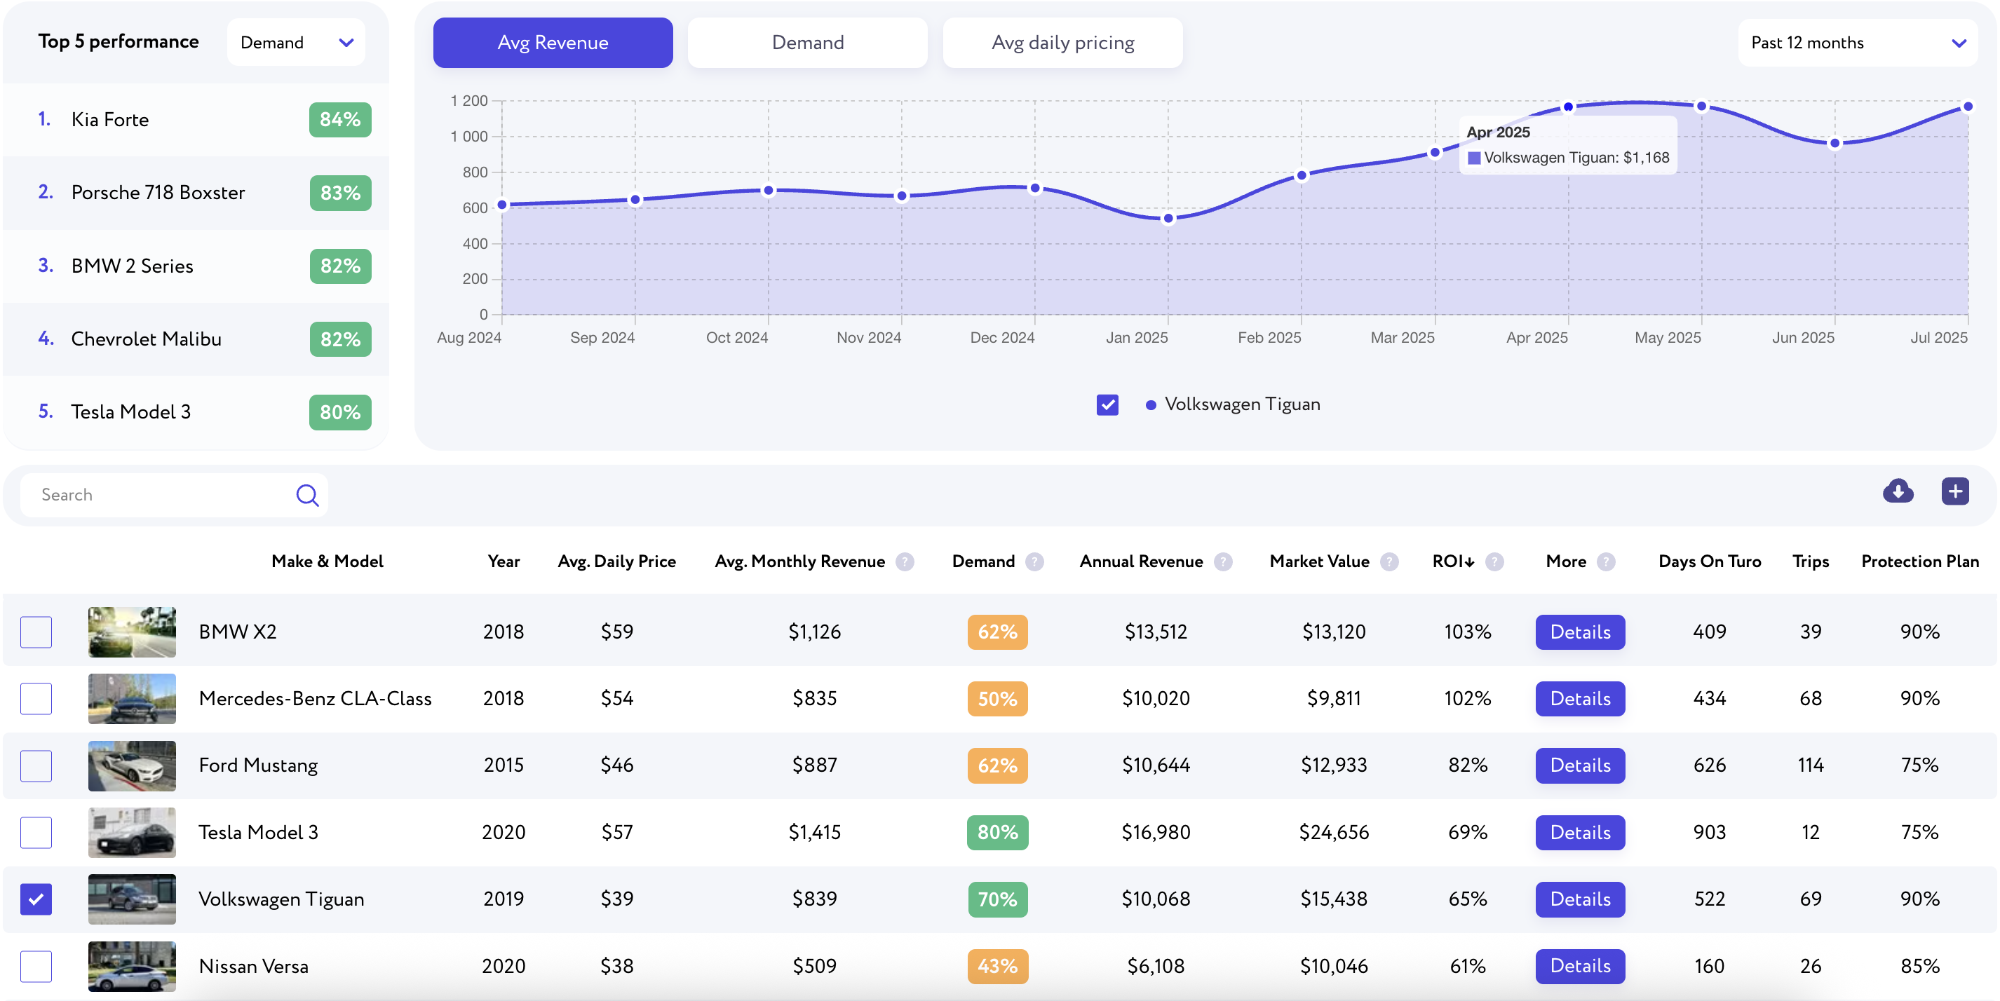Screen dimensions: 2000x1001
Task: Click Tesla Model 3 table thumbnail
Action: (132, 832)
